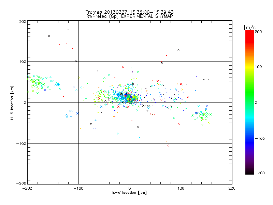The image size is (273, 205).
Task: Click the colorbar label '100'
Action: (258, 67)
